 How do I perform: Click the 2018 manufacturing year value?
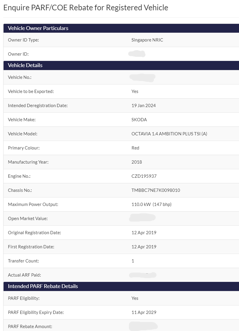(137, 162)
